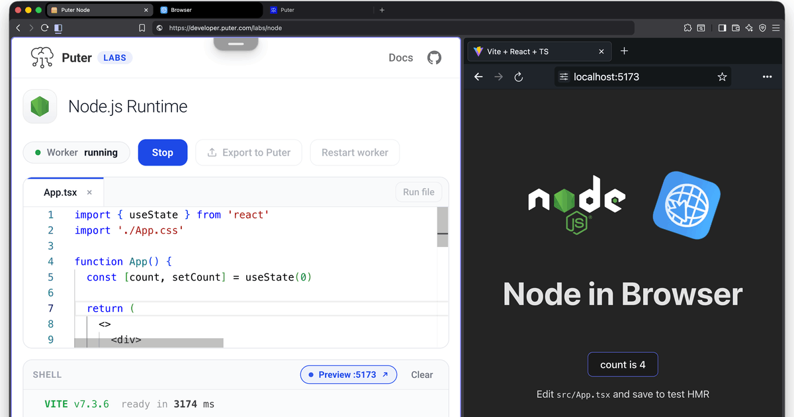The image size is (794, 417).
Task: Click the LABS badge
Action: 115,58
